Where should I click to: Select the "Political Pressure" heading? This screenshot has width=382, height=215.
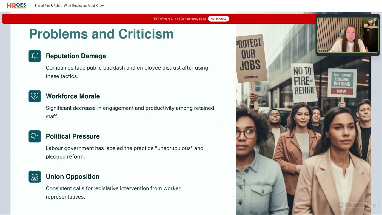73,136
